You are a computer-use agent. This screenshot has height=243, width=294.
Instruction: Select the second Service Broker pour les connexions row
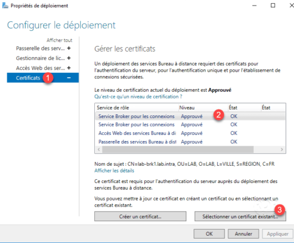(x=190, y=125)
